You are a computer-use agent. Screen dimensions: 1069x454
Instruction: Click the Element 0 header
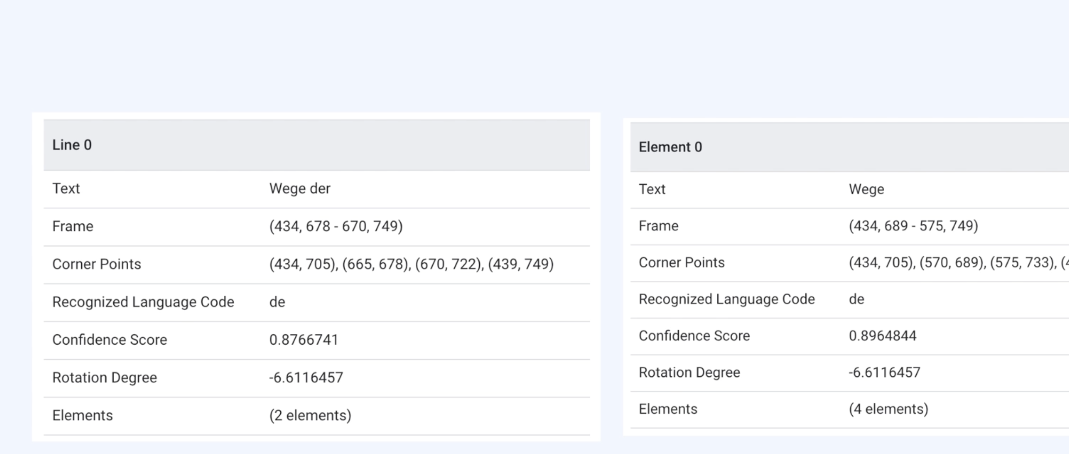pos(670,147)
